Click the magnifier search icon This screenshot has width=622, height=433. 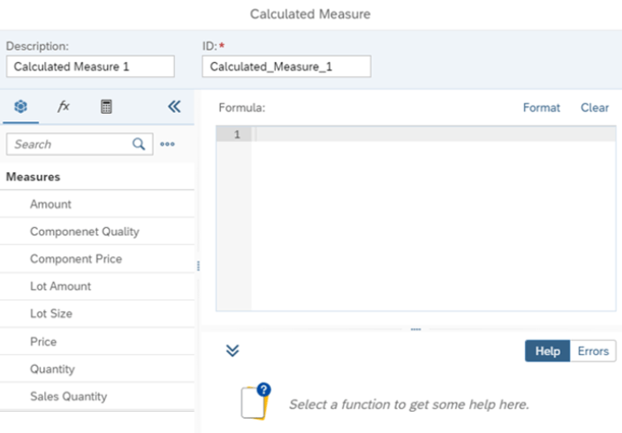(x=139, y=144)
